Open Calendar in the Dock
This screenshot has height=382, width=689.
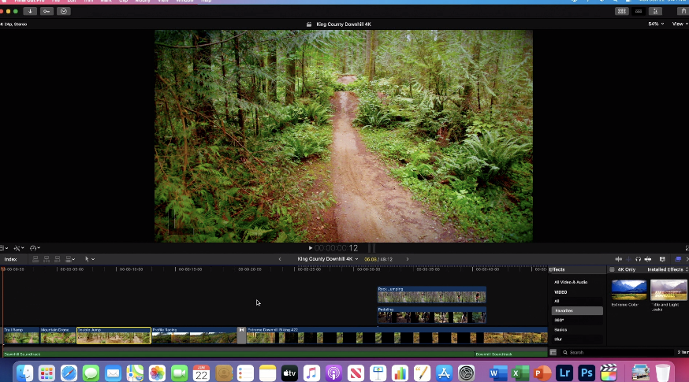201,373
